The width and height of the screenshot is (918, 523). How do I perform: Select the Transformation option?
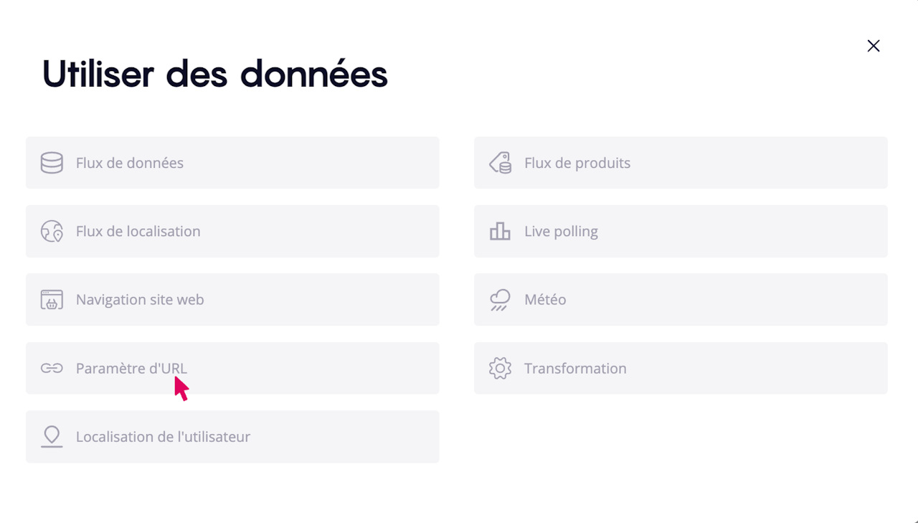pos(681,369)
